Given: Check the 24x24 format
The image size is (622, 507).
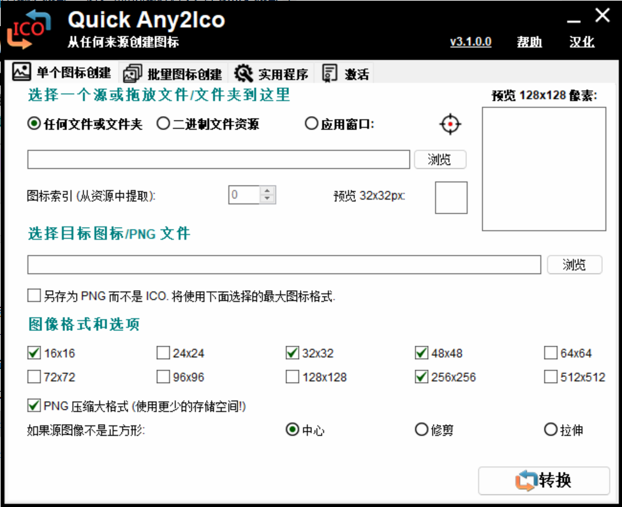Looking at the screenshot, I should (x=163, y=353).
